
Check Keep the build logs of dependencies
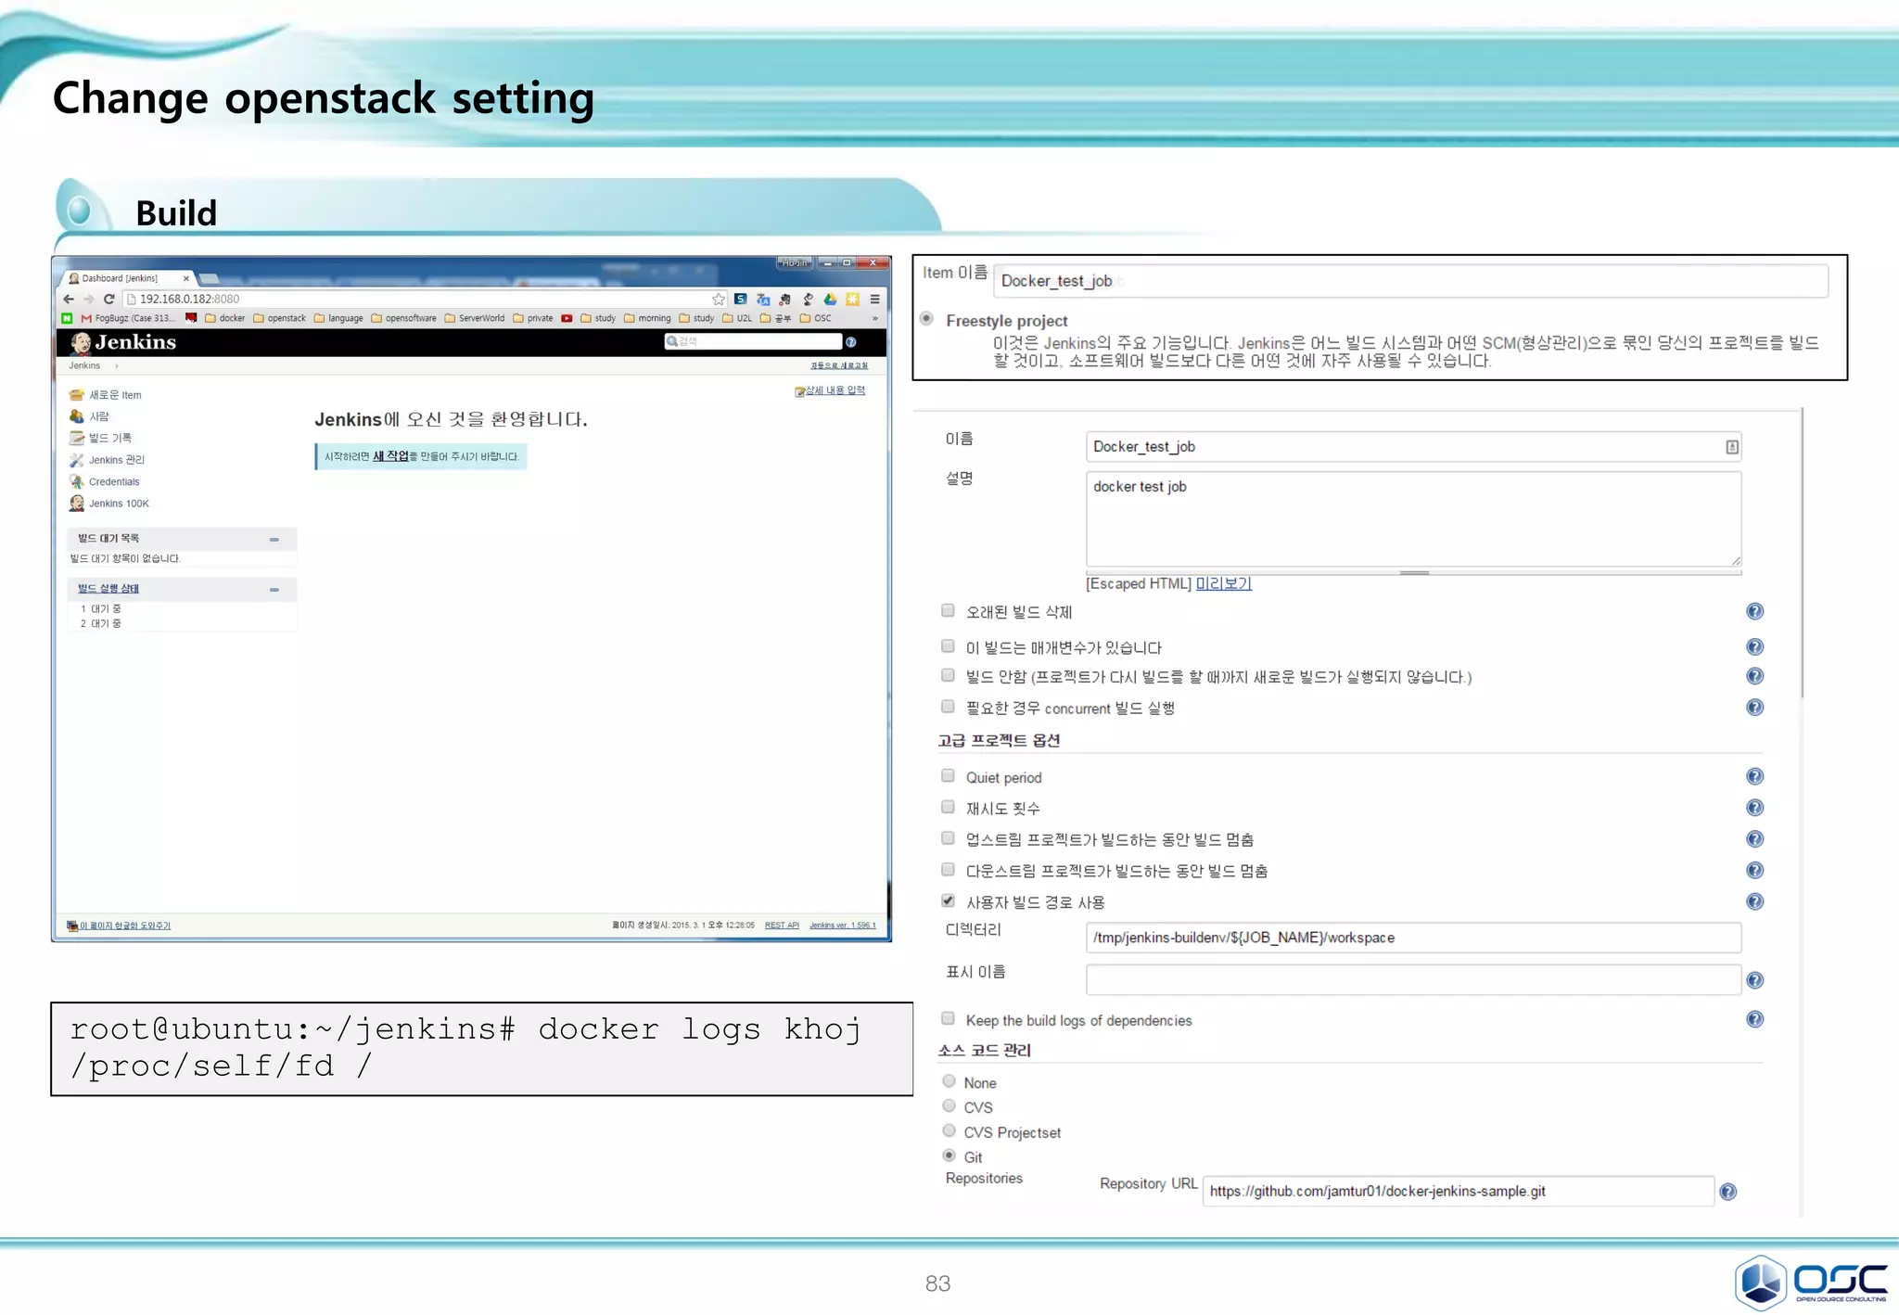point(948,1018)
